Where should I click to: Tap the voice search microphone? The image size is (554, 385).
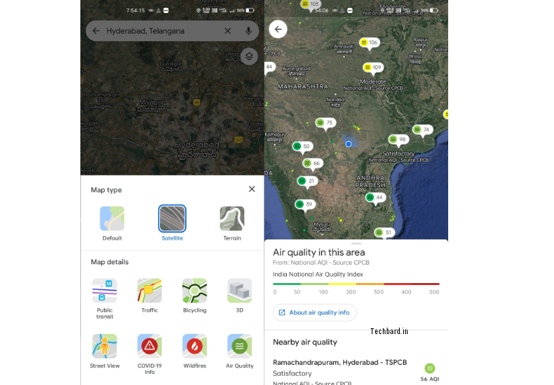click(x=249, y=31)
